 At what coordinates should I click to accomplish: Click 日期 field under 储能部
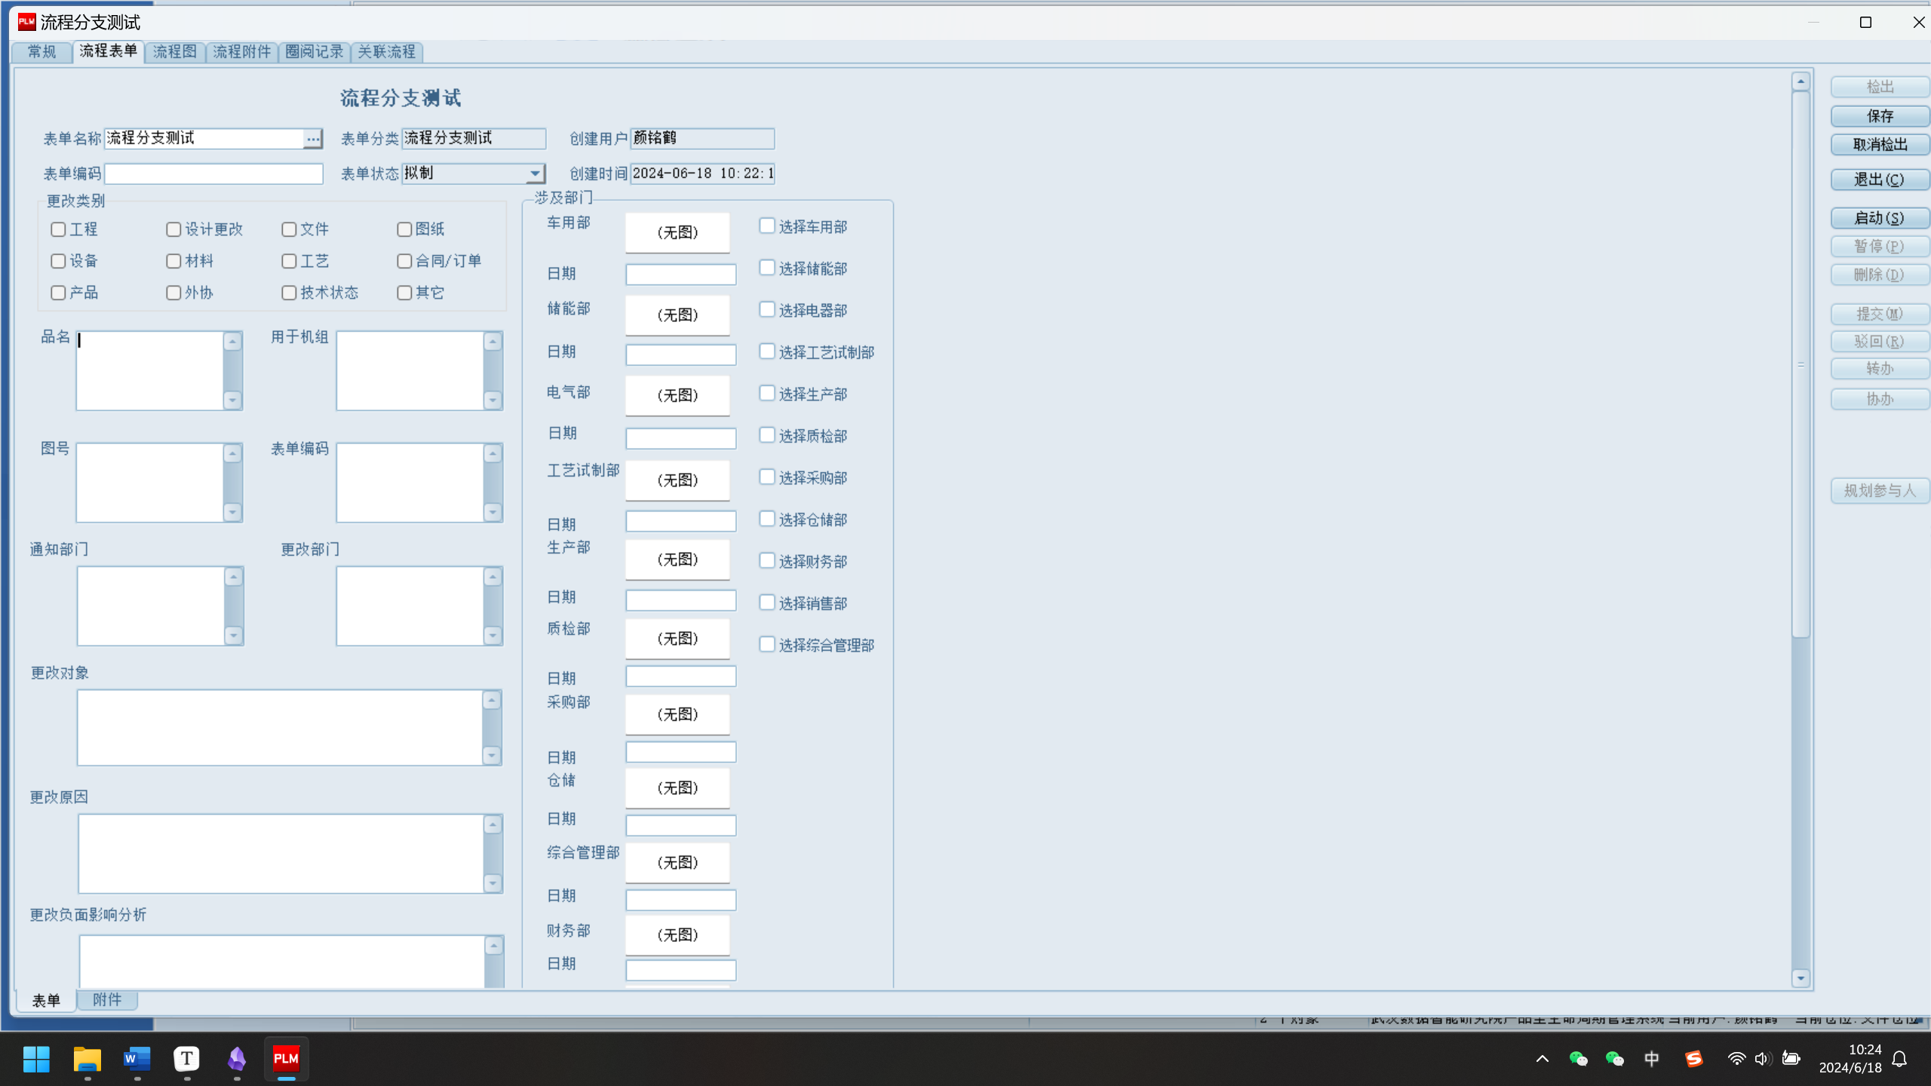[680, 354]
